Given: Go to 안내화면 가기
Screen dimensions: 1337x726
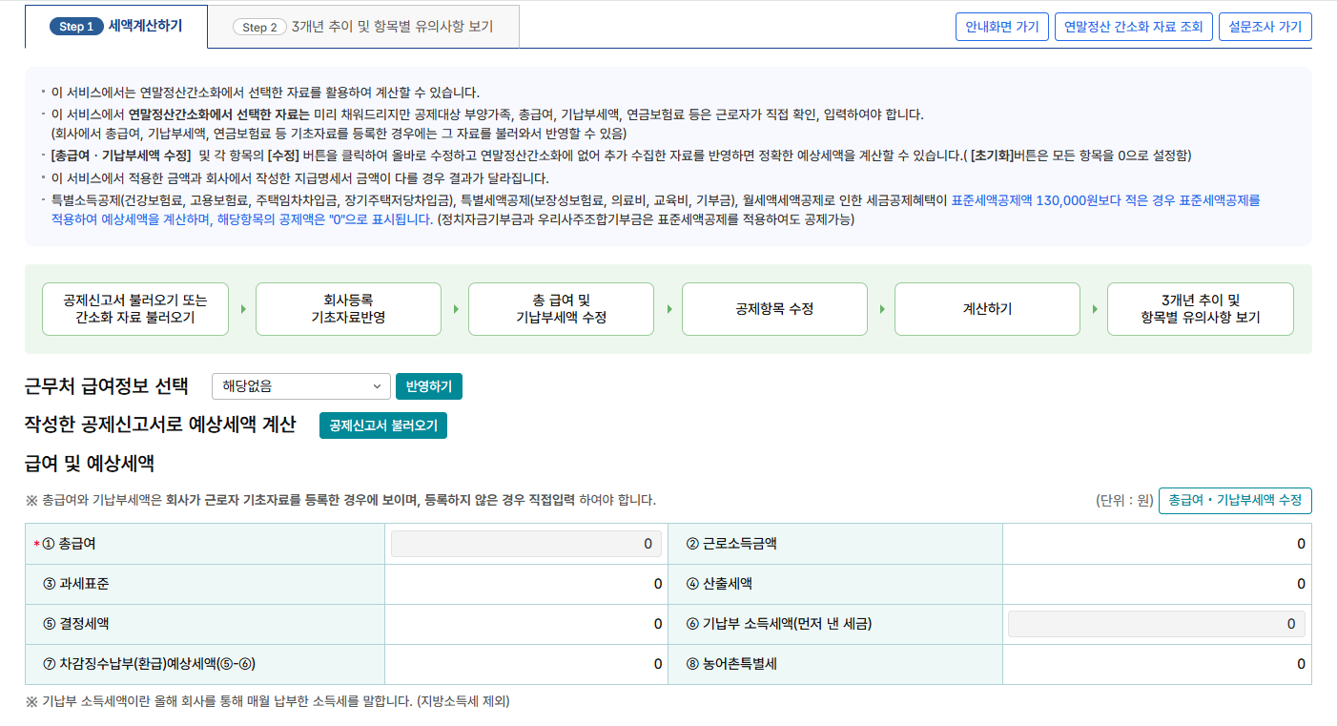Looking at the screenshot, I should pos(1001,26).
